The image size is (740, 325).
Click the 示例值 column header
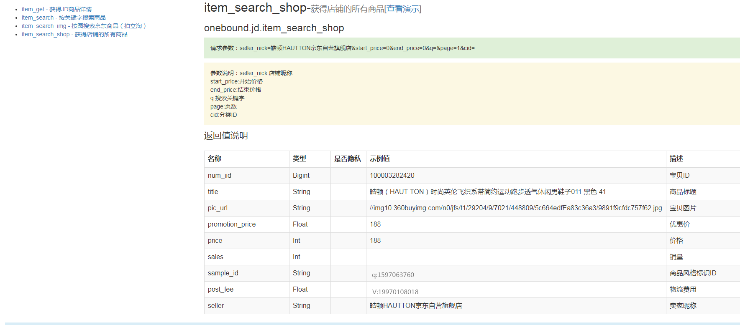(380, 159)
